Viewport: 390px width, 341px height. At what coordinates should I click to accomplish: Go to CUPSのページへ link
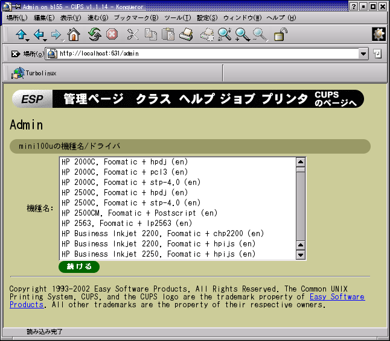(336, 99)
